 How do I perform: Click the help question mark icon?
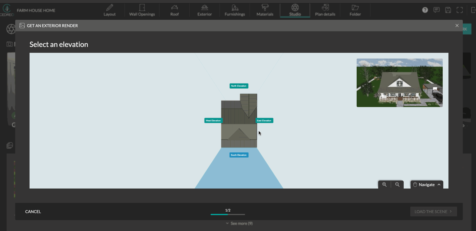[425, 10]
